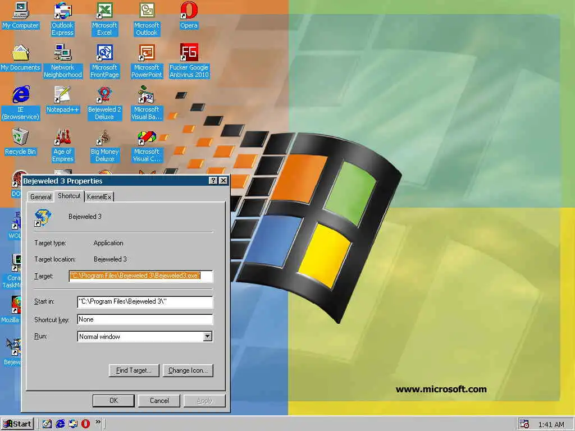The image size is (575, 431).
Task: Switch to the General tab
Action: pyautogui.click(x=40, y=197)
